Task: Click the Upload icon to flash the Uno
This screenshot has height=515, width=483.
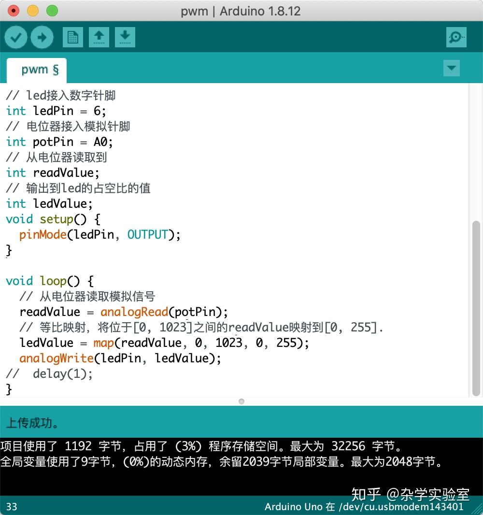Action: click(x=42, y=37)
